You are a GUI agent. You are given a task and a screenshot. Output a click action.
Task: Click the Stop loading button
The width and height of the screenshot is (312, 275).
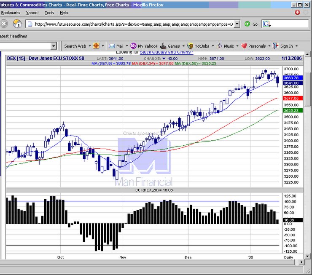coord(3,24)
